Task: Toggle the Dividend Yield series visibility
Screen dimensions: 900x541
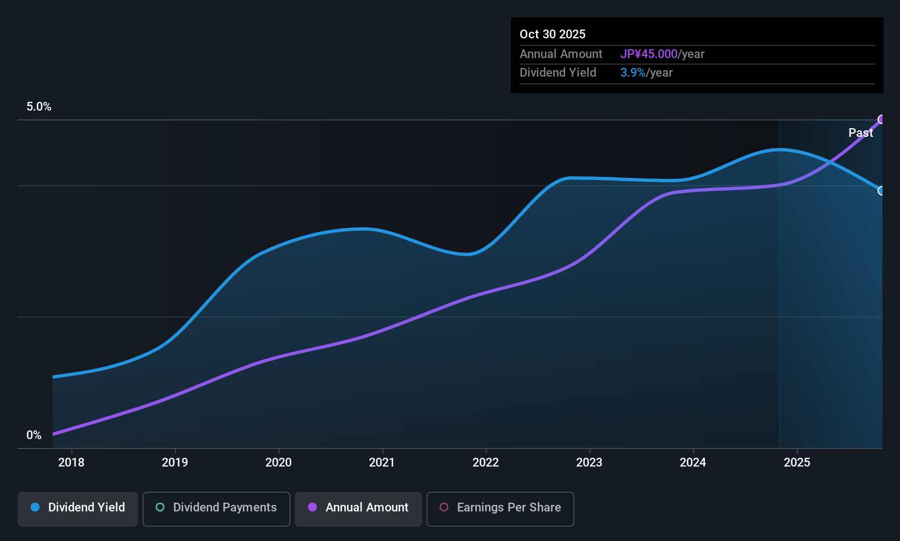Action: [77, 508]
